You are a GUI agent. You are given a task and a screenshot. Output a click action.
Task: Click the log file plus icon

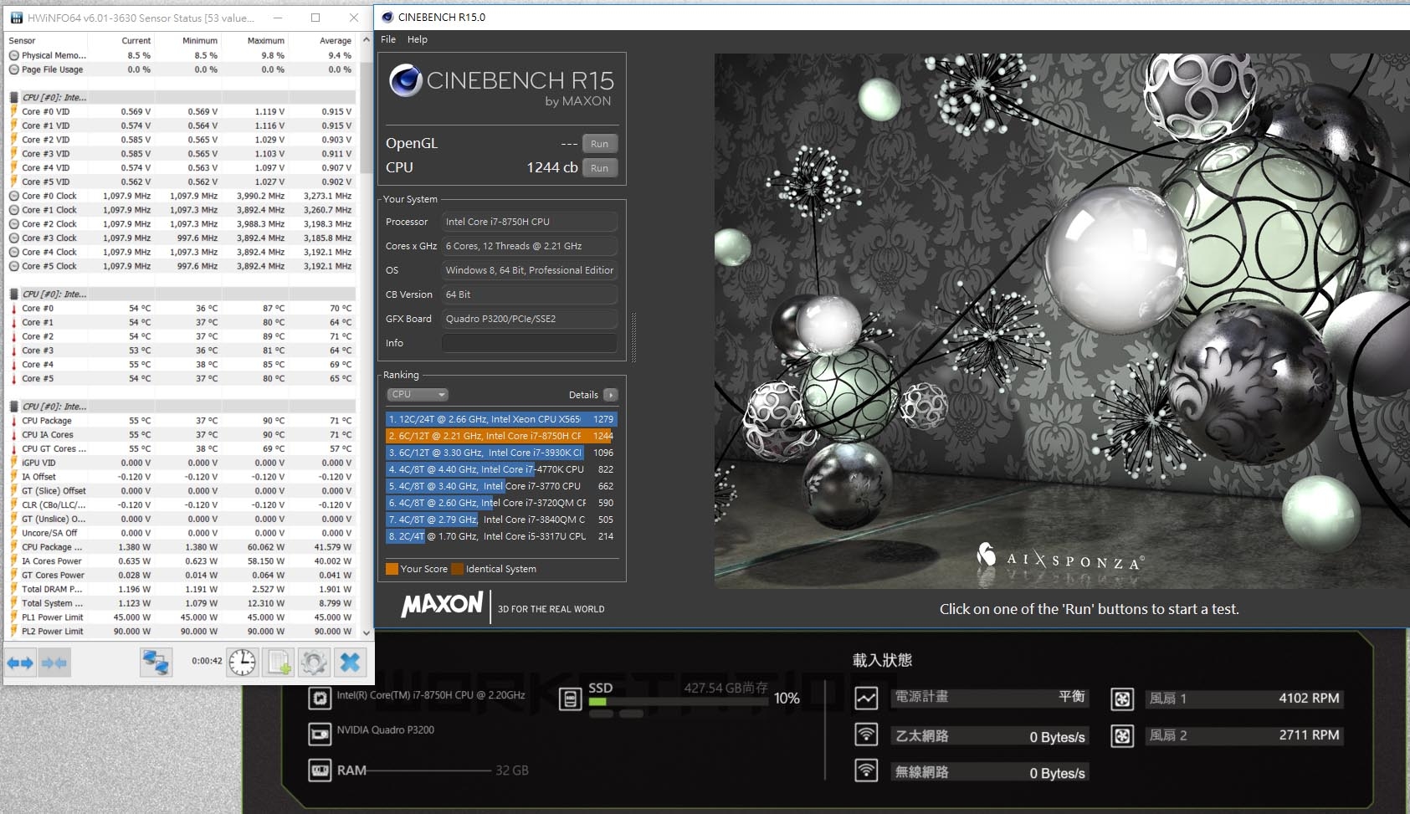[x=279, y=663]
